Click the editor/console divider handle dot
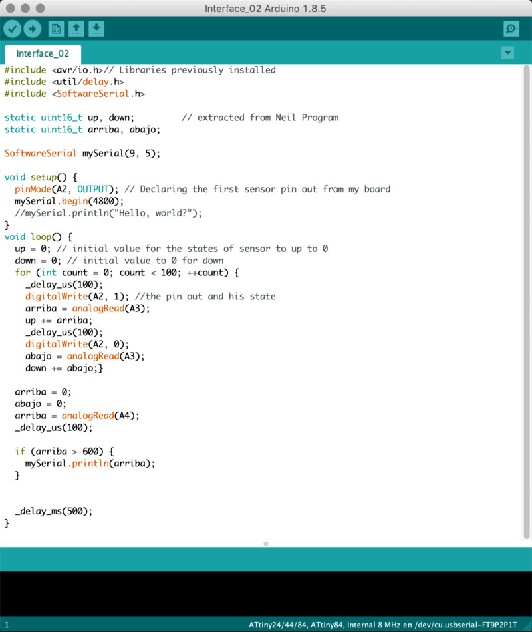 [x=266, y=544]
